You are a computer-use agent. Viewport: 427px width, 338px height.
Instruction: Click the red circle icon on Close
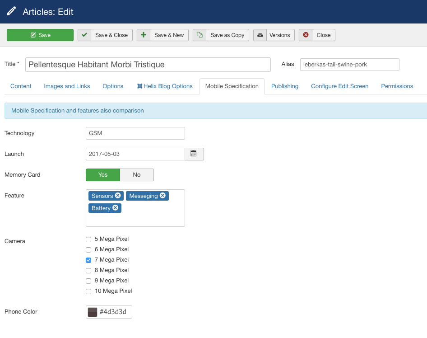[x=306, y=34]
